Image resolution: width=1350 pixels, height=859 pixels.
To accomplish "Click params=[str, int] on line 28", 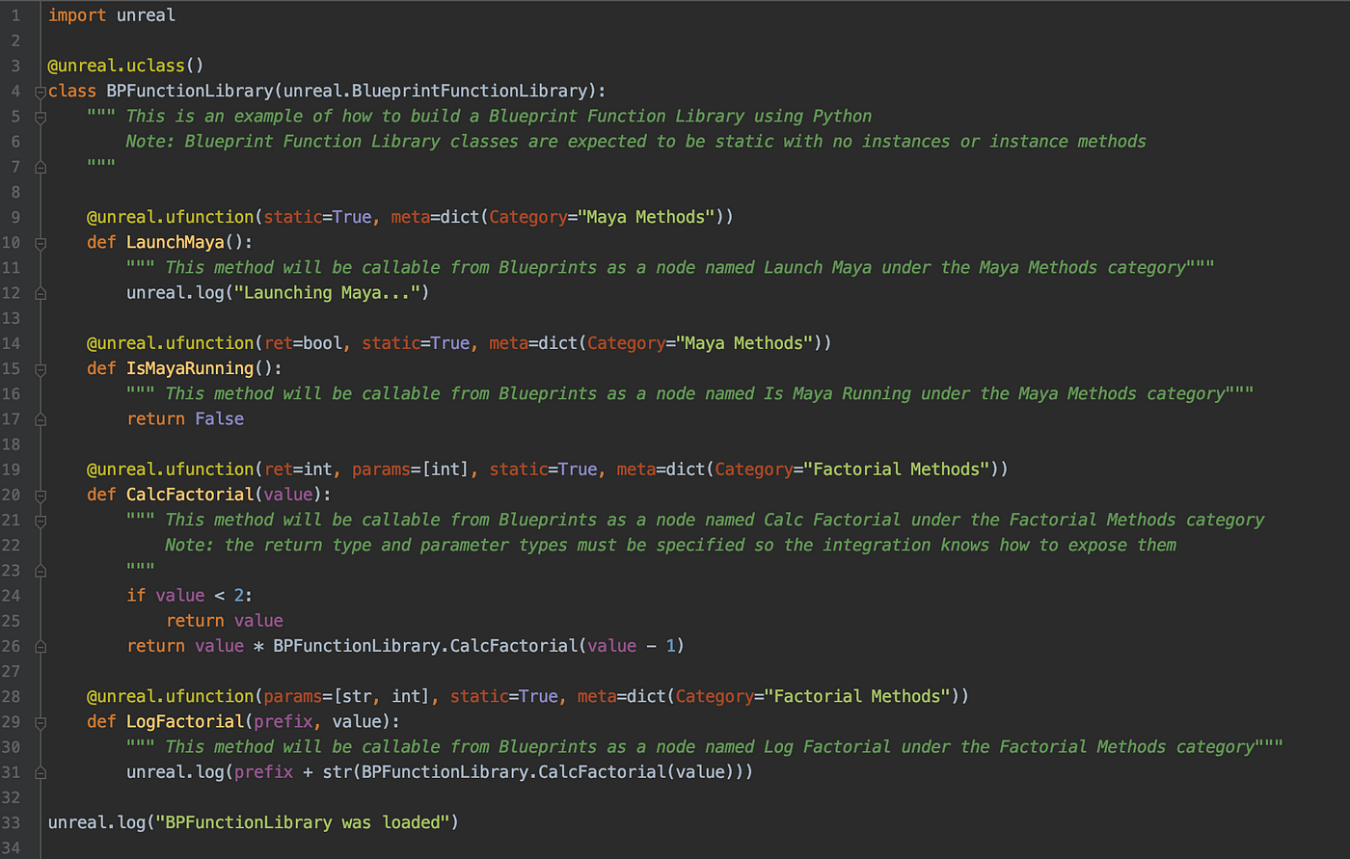I will 352,697.
